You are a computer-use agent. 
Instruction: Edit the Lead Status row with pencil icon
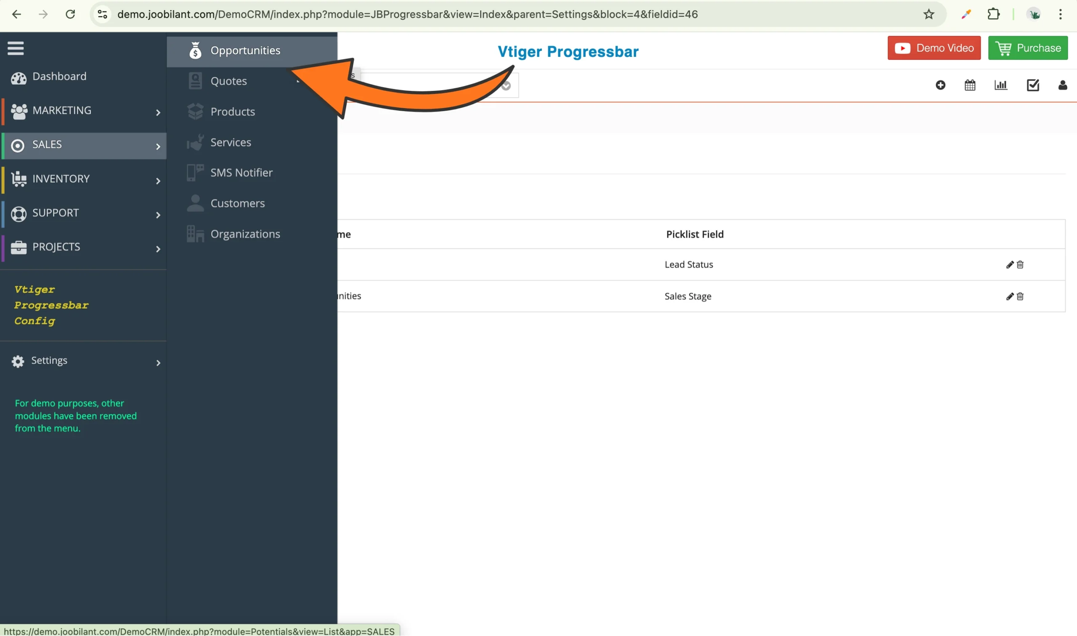point(1009,265)
